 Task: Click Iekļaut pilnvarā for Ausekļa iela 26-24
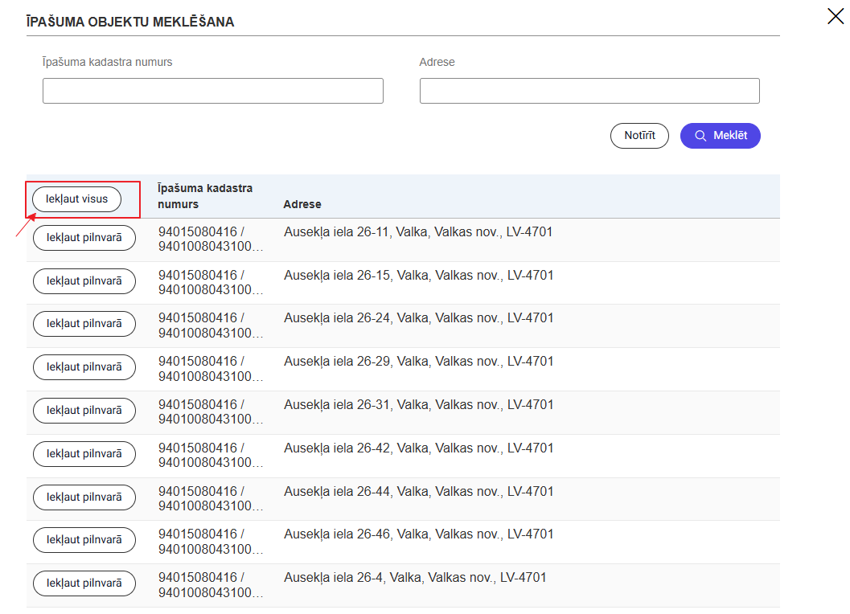(84, 324)
